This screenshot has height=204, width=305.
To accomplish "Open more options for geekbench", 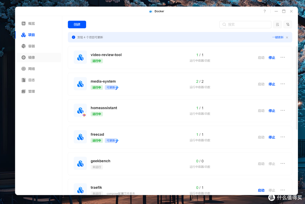I will (283, 164).
